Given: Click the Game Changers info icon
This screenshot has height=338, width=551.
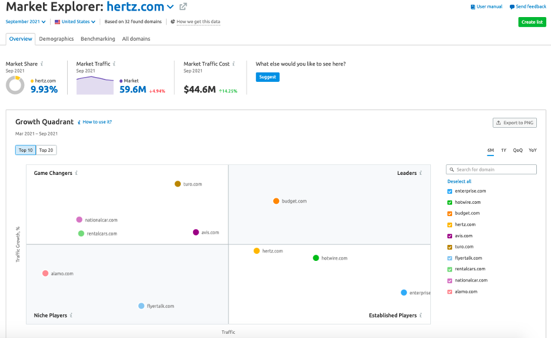Looking at the screenshot, I should [x=77, y=173].
